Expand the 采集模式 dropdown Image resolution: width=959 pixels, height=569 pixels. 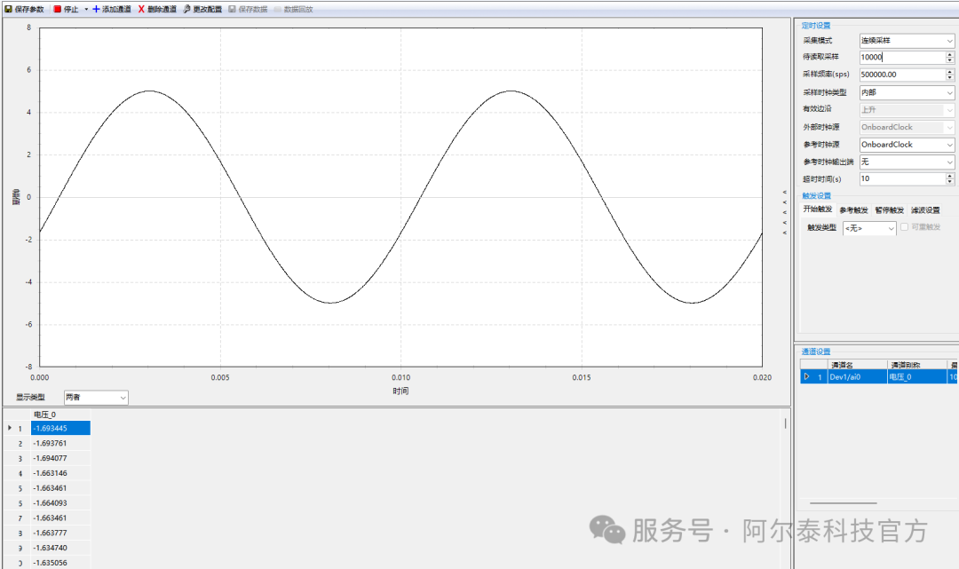tap(949, 41)
